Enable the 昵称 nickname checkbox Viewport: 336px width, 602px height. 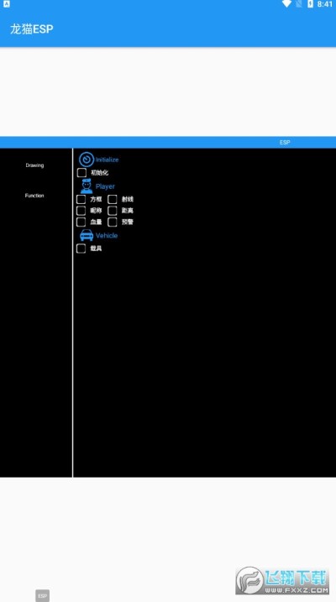[x=81, y=211]
